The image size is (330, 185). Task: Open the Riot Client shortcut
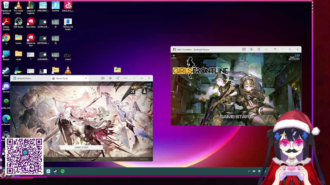pos(31,23)
